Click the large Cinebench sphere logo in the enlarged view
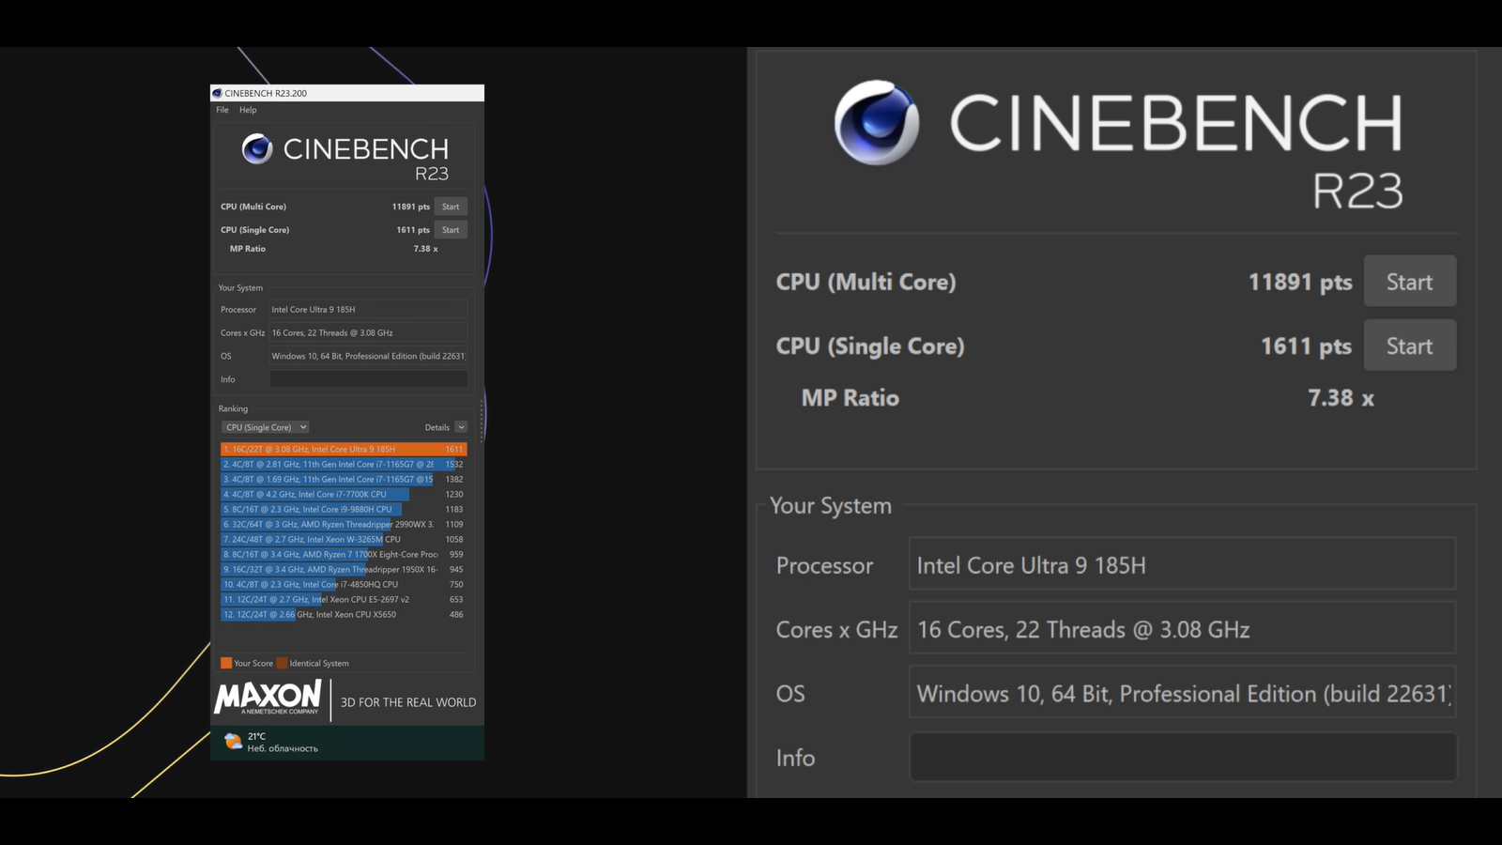 tap(877, 122)
